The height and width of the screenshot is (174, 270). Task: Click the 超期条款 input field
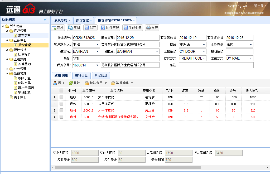click(x=239, y=51)
